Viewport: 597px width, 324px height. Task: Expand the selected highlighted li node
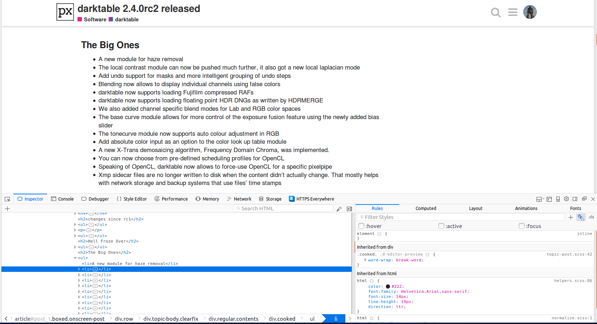tap(79, 269)
